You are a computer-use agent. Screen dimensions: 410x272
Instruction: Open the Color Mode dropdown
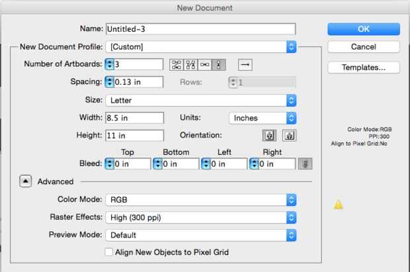coord(291,199)
